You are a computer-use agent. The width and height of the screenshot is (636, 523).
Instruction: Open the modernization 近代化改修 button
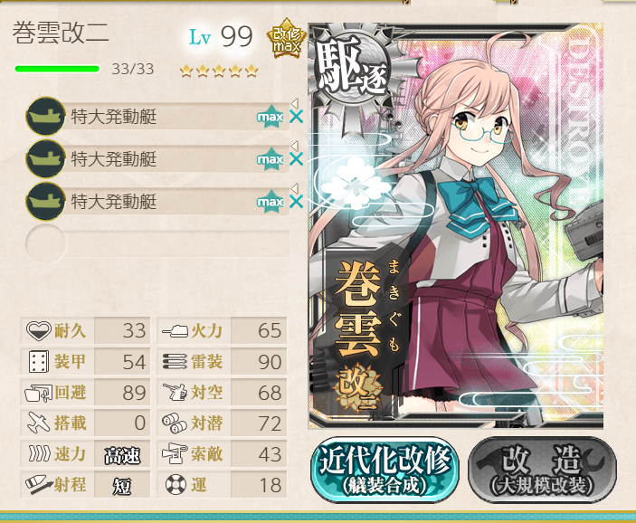click(x=384, y=470)
